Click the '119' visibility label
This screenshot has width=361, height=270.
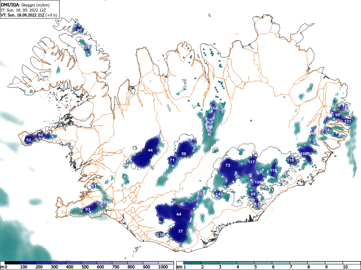pyautogui.click(x=273, y=170)
